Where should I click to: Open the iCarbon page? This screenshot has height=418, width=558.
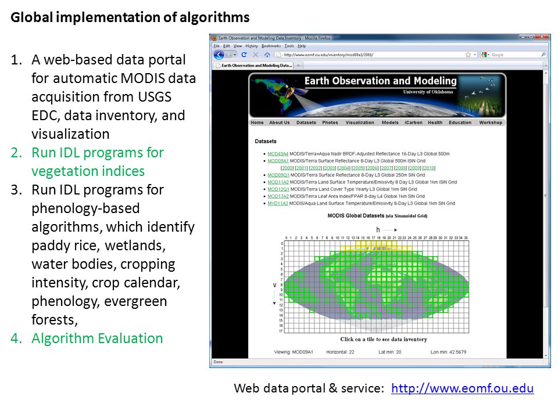pos(413,122)
